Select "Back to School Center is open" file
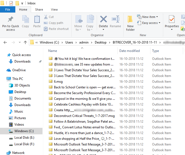Viewport: 185px width, 155px height. 85,87
